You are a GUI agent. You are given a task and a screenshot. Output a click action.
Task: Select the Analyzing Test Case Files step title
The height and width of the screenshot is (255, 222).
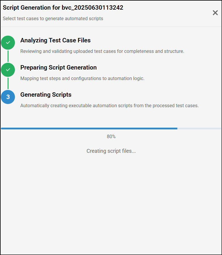click(x=55, y=40)
